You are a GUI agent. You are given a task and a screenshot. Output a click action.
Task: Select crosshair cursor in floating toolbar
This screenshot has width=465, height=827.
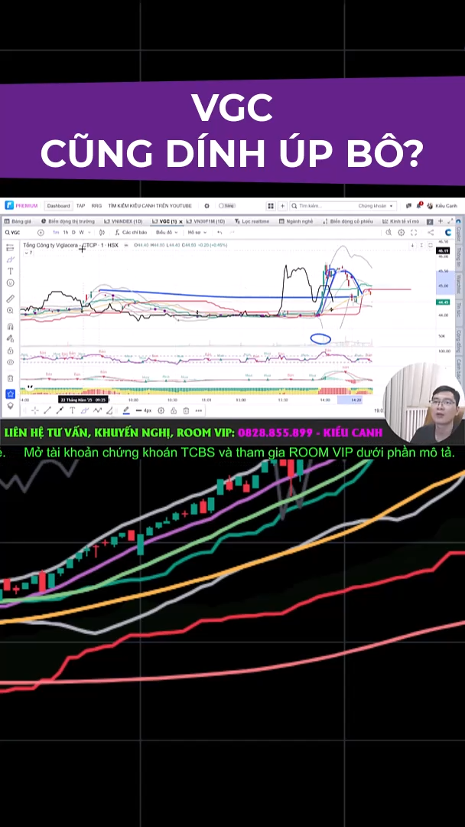tap(34, 410)
